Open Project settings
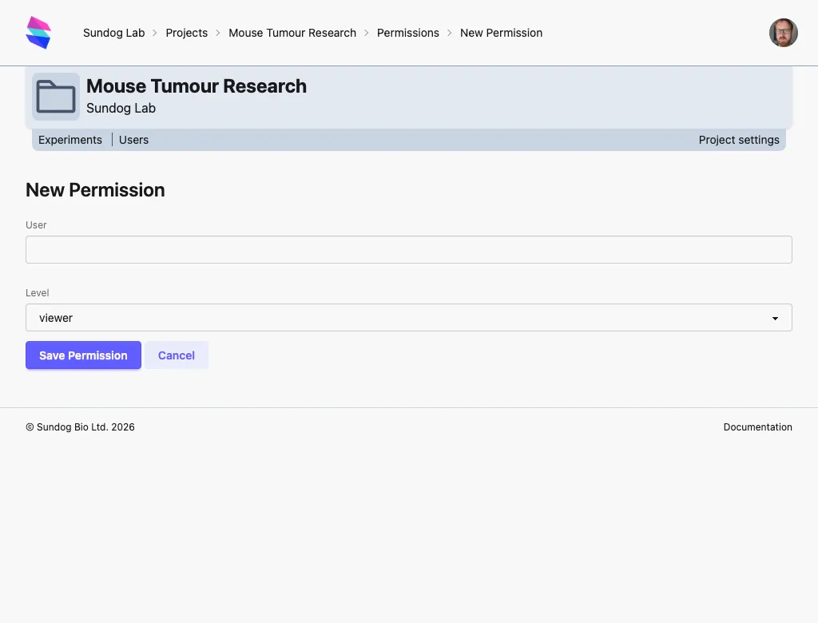 (x=739, y=140)
